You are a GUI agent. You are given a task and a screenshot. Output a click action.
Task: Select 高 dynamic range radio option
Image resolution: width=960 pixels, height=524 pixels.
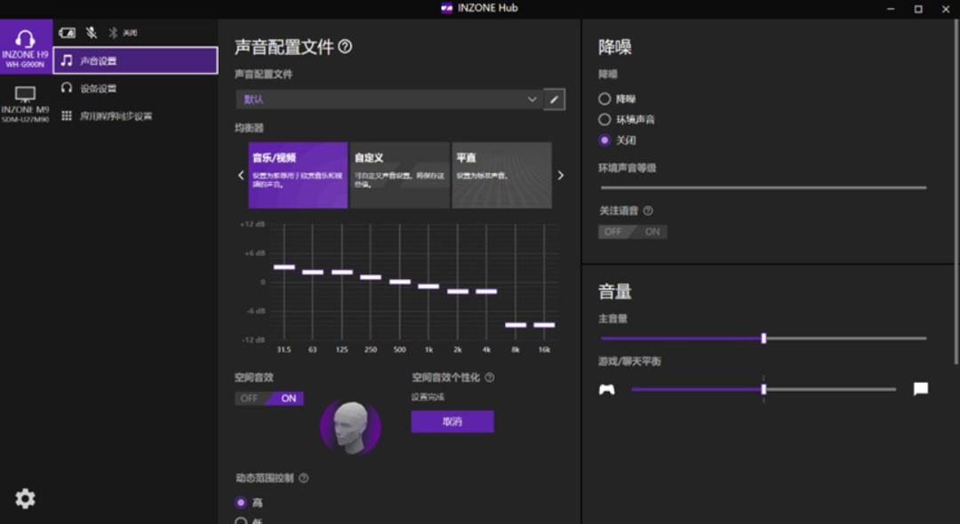point(241,503)
